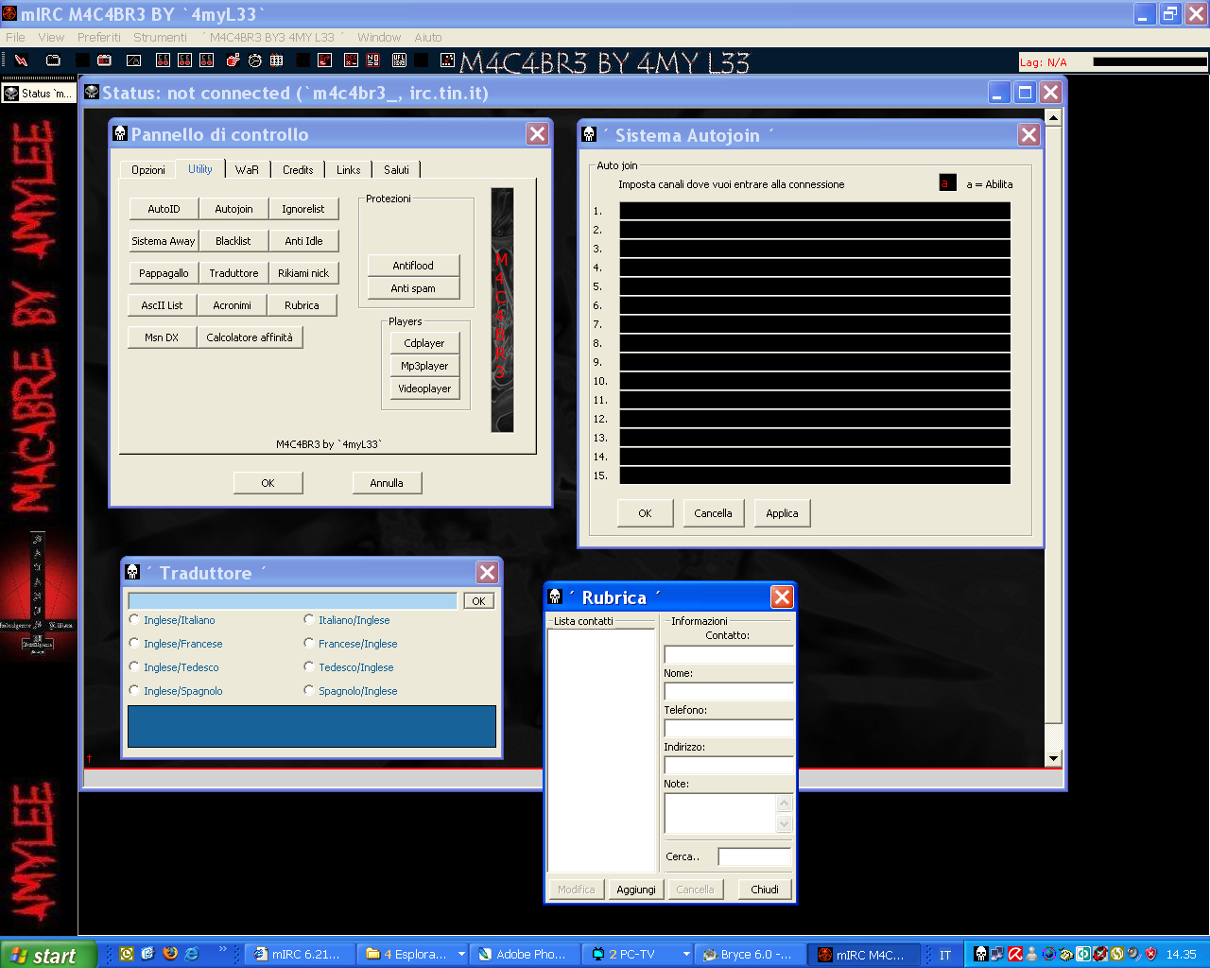This screenshot has width=1210, height=968.
Task: Expand the Esplora taskbar group dropdown
Action: tap(461, 955)
